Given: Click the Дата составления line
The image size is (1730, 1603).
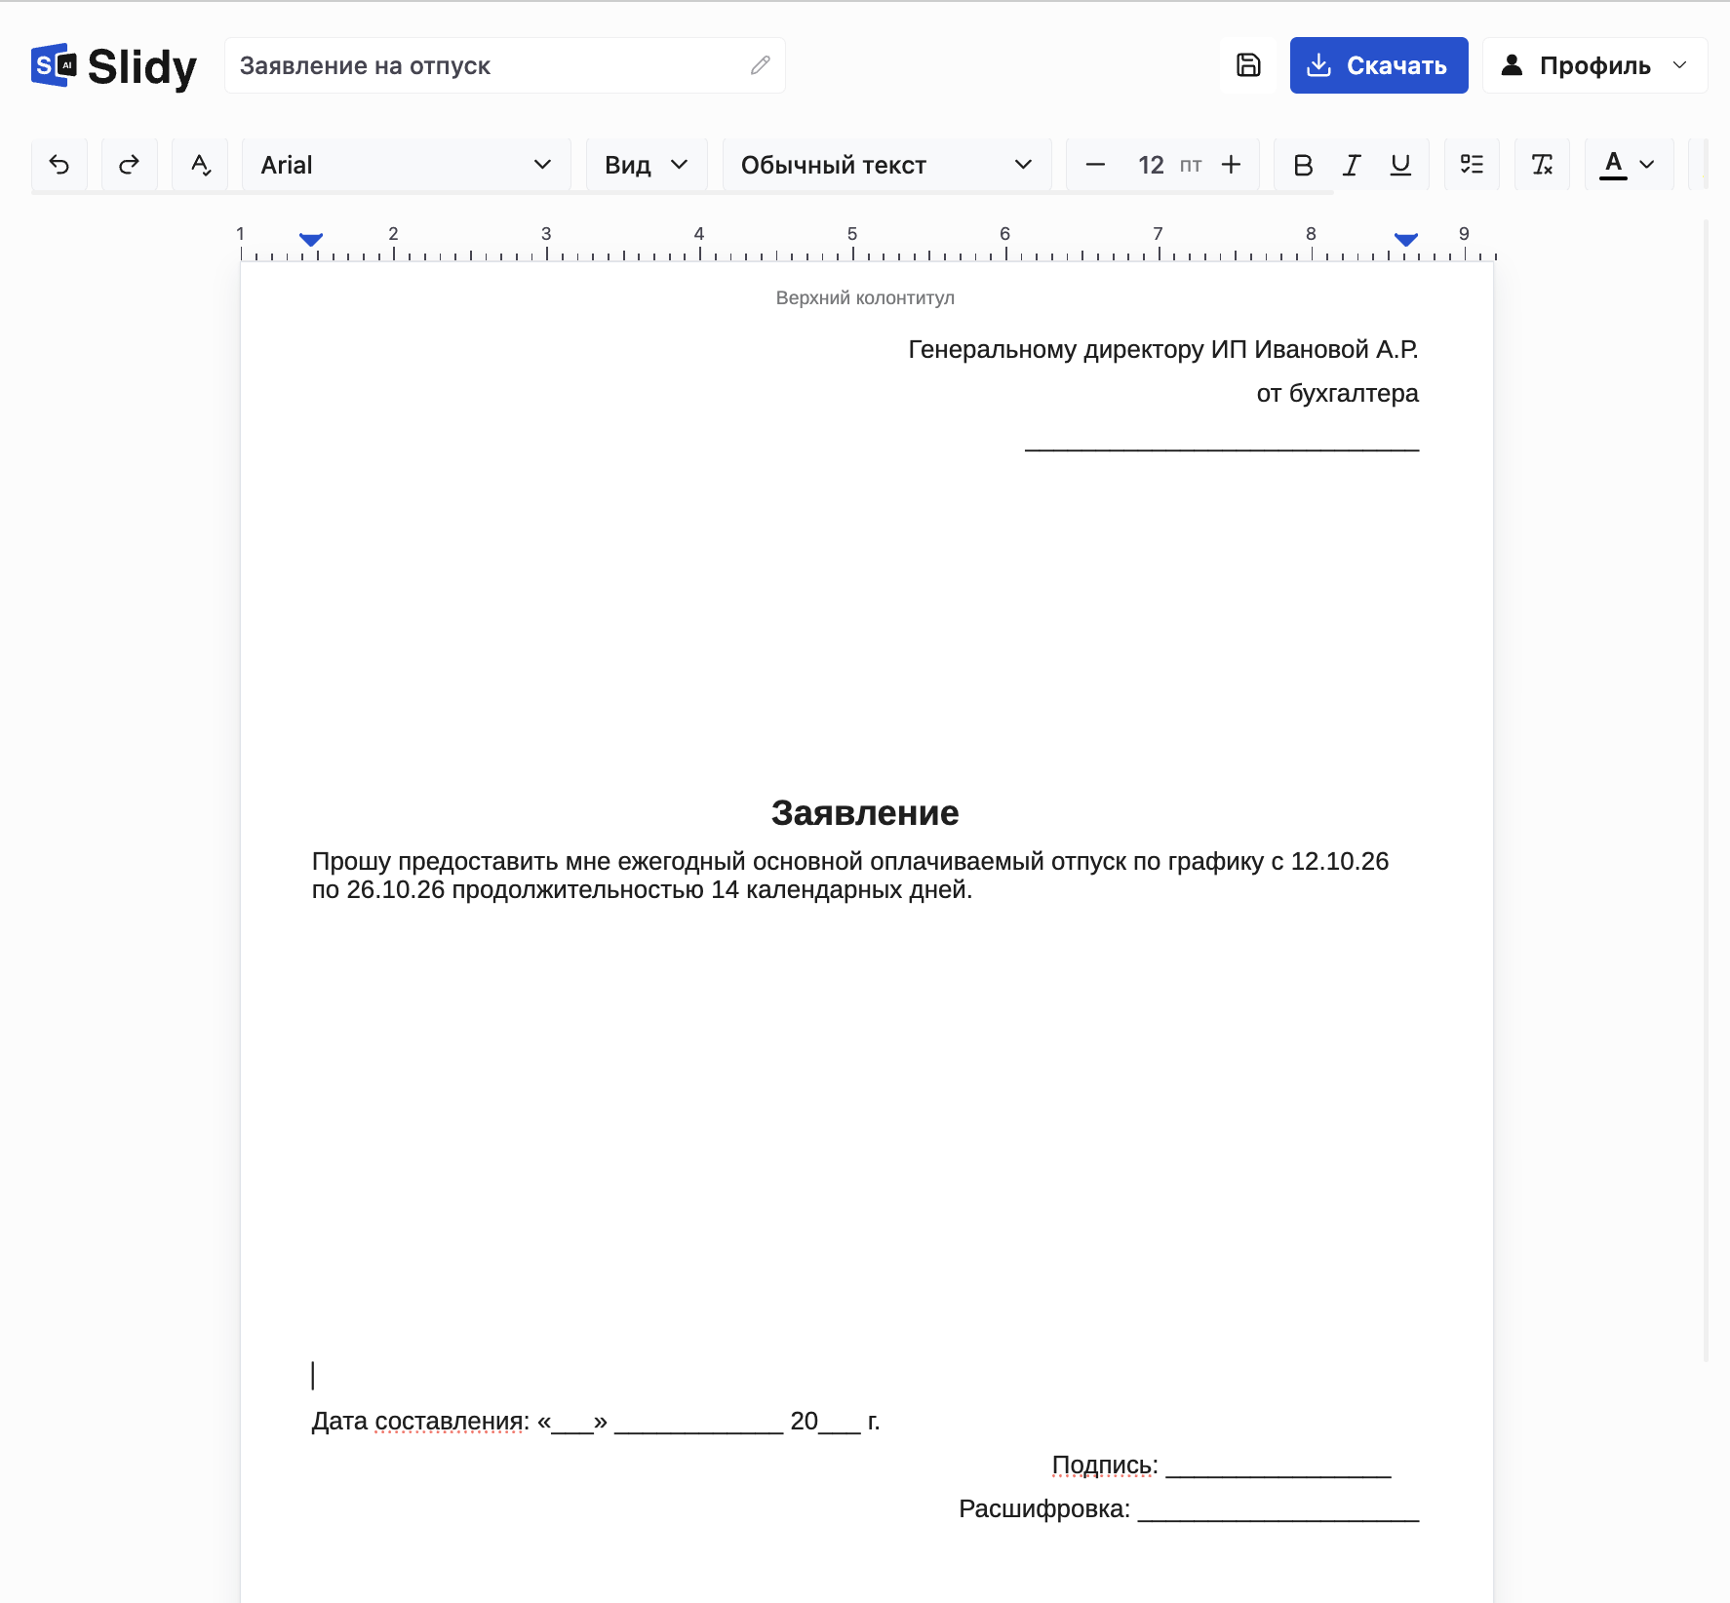Looking at the screenshot, I should (x=596, y=1421).
